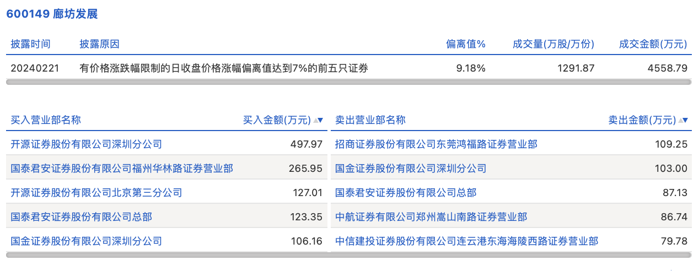Open 国泰君安证券股份有限公司总部 in the buy list
Viewport: 699px width, 271px height.
pyautogui.click(x=81, y=217)
